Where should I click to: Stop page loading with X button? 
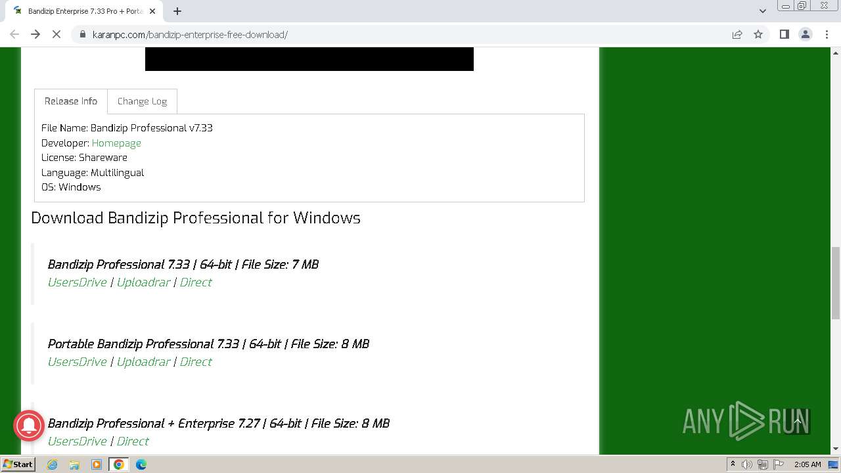point(57,34)
